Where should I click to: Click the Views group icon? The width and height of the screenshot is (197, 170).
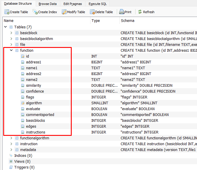pos(11,161)
